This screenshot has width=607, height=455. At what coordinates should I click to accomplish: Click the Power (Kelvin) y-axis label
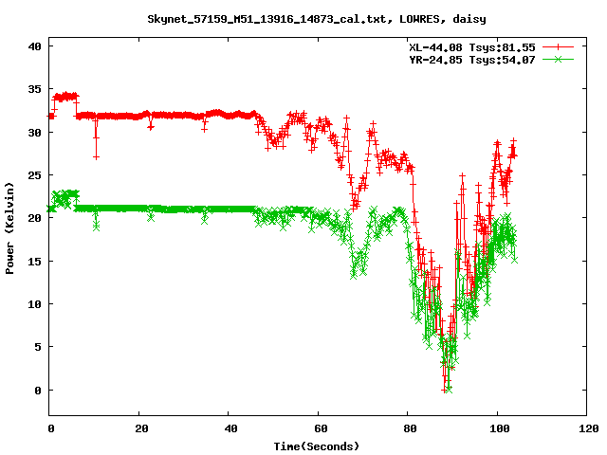tap(9, 228)
